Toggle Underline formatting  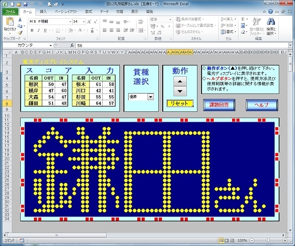pos(45,30)
